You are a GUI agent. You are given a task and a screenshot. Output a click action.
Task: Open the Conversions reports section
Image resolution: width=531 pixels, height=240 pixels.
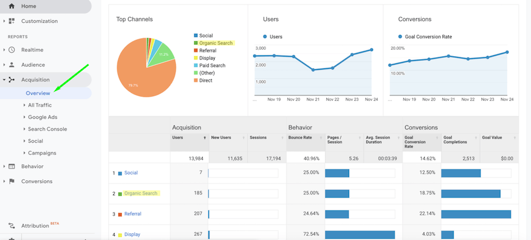(x=37, y=182)
